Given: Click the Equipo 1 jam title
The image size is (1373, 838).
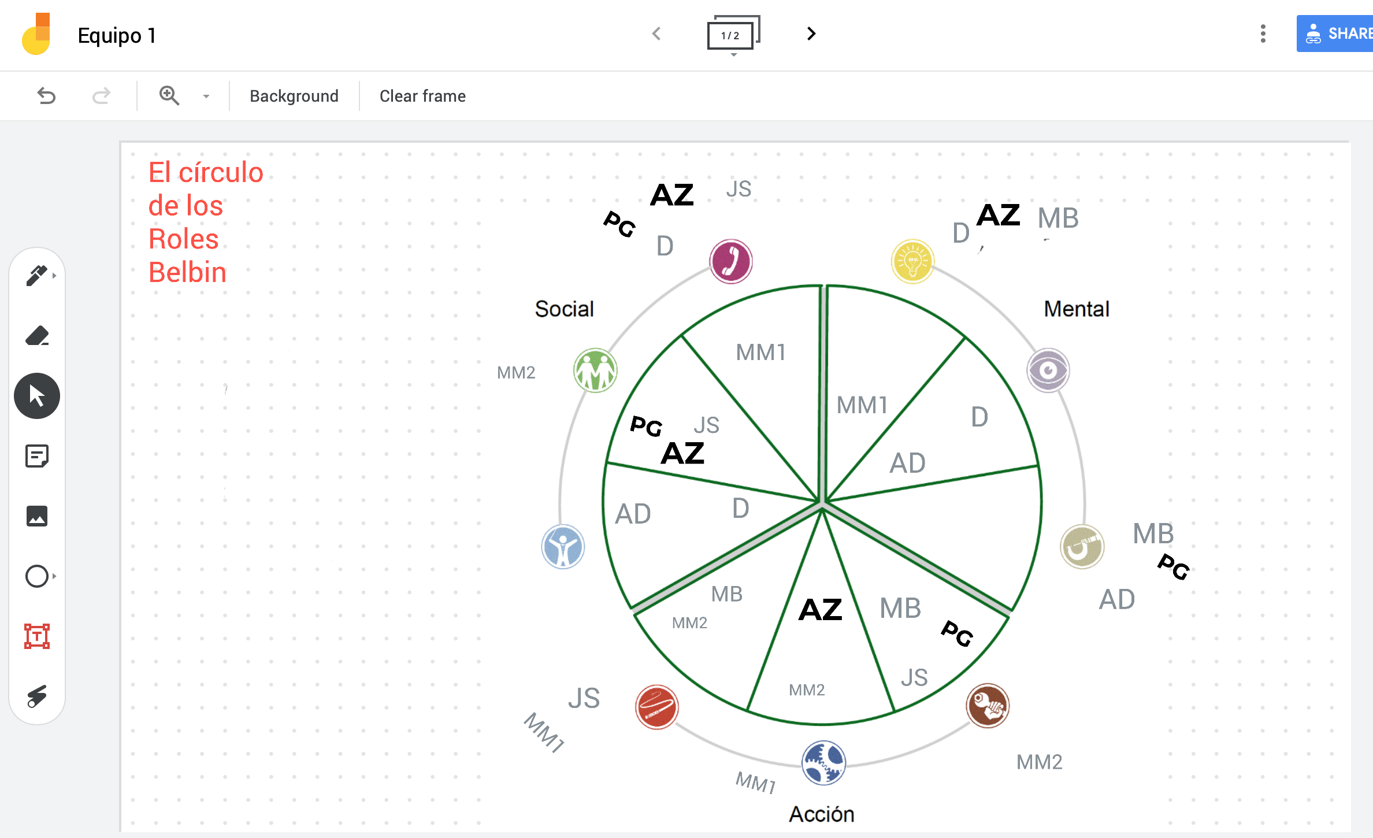Looking at the screenshot, I should coord(117,35).
